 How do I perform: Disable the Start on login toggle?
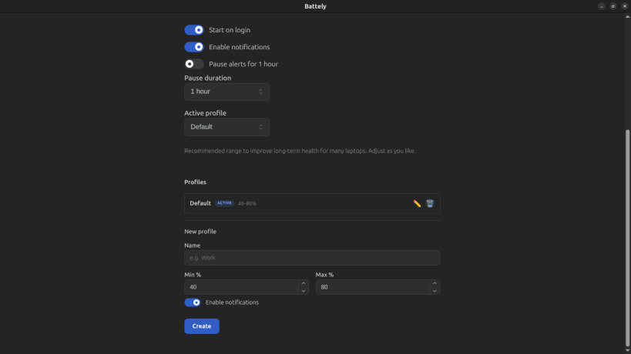194,30
